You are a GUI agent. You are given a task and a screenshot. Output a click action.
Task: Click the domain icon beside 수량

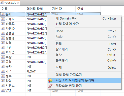pos(3,57)
